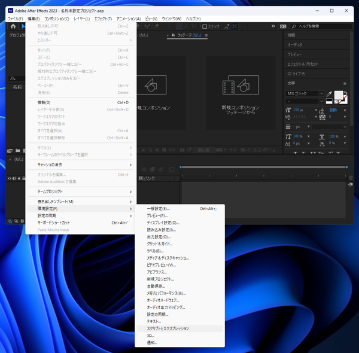
Task: Click the tsume icon beside 0 %
Action: pos(322,144)
